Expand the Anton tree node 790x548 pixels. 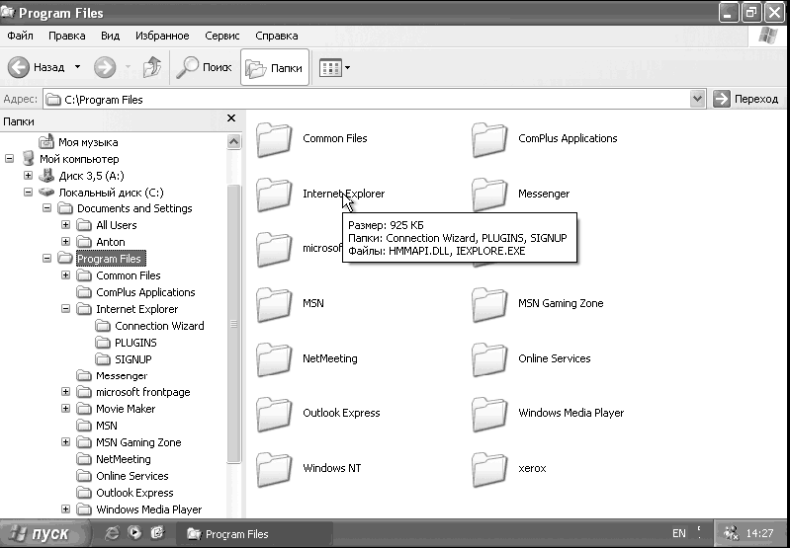[65, 241]
